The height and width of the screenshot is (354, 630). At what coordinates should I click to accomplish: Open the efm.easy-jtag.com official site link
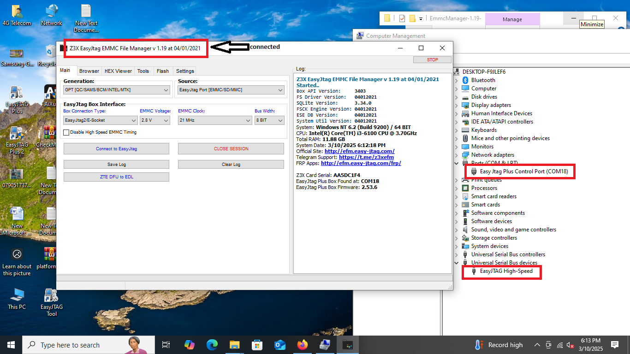tap(360, 151)
